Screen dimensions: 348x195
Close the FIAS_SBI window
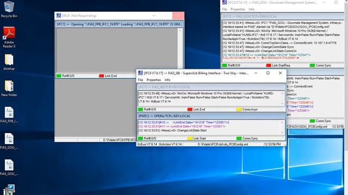pos(281,73)
